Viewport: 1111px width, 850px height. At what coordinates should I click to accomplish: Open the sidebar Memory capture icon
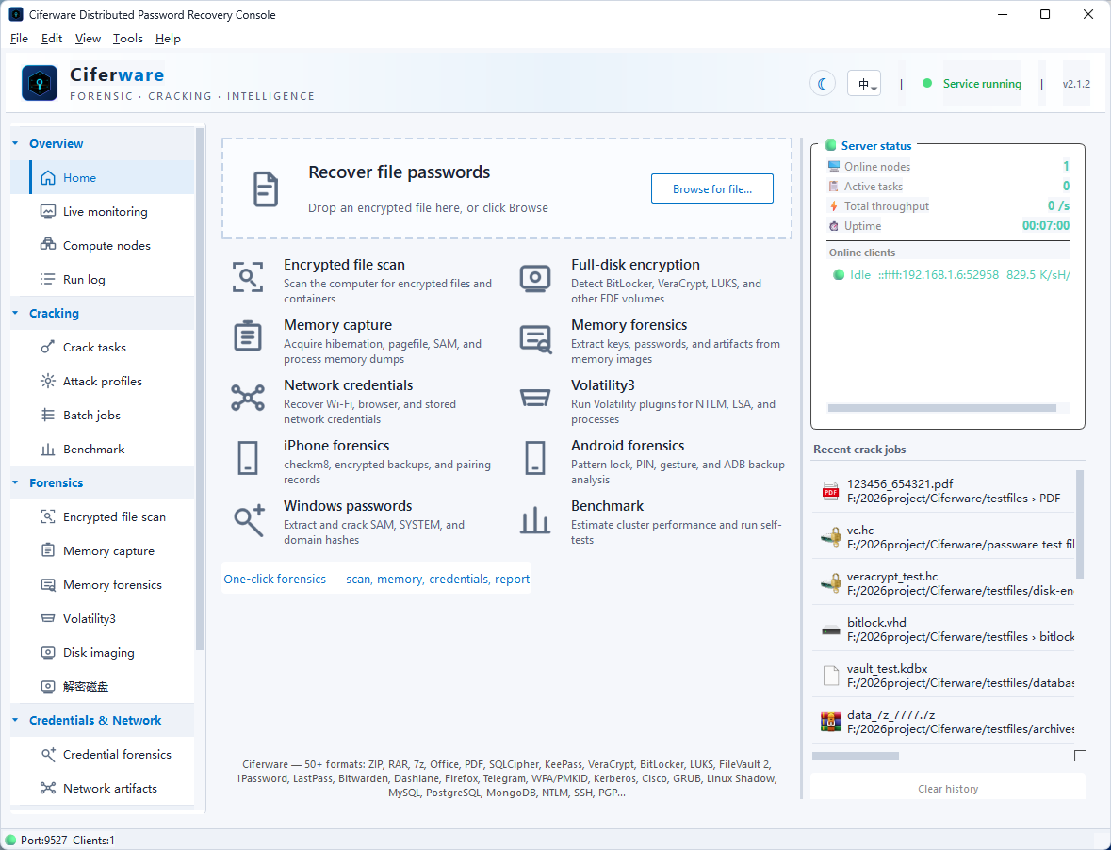pyautogui.click(x=47, y=550)
